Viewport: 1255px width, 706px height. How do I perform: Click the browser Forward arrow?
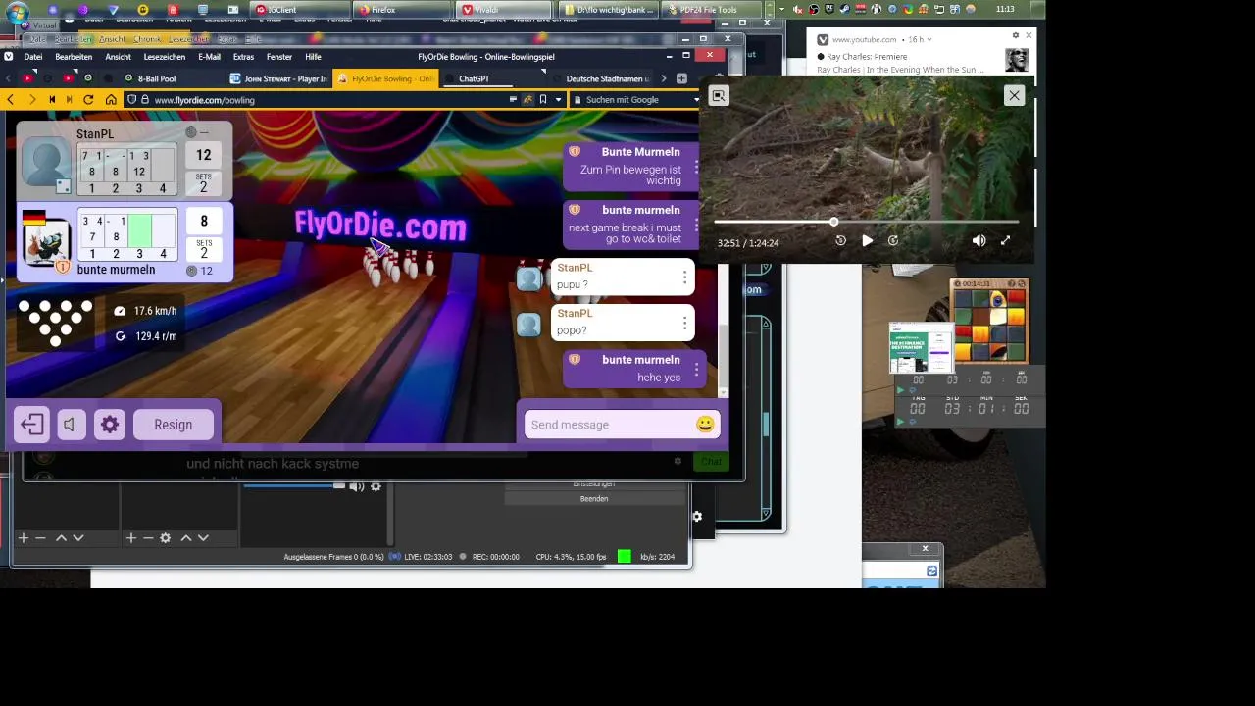31,99
